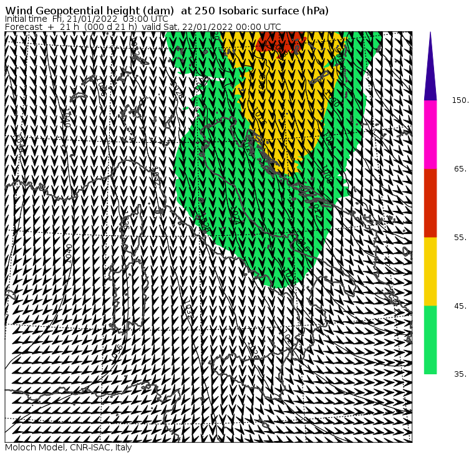This screenshot has width=474, height=456.
Task: Click the legend value '35.'
Action: click(x=460, y=374)
